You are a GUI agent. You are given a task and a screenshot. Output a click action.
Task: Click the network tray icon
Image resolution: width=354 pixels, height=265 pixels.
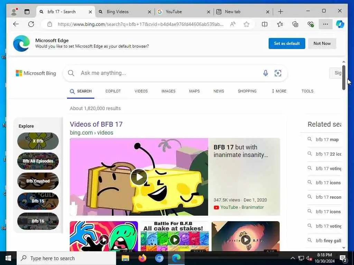coord(301,258)
